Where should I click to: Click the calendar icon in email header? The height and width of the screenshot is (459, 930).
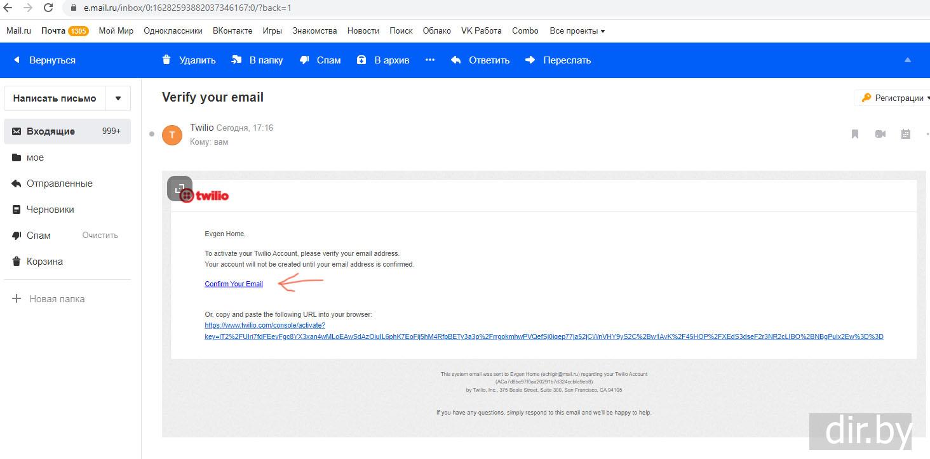906,134
